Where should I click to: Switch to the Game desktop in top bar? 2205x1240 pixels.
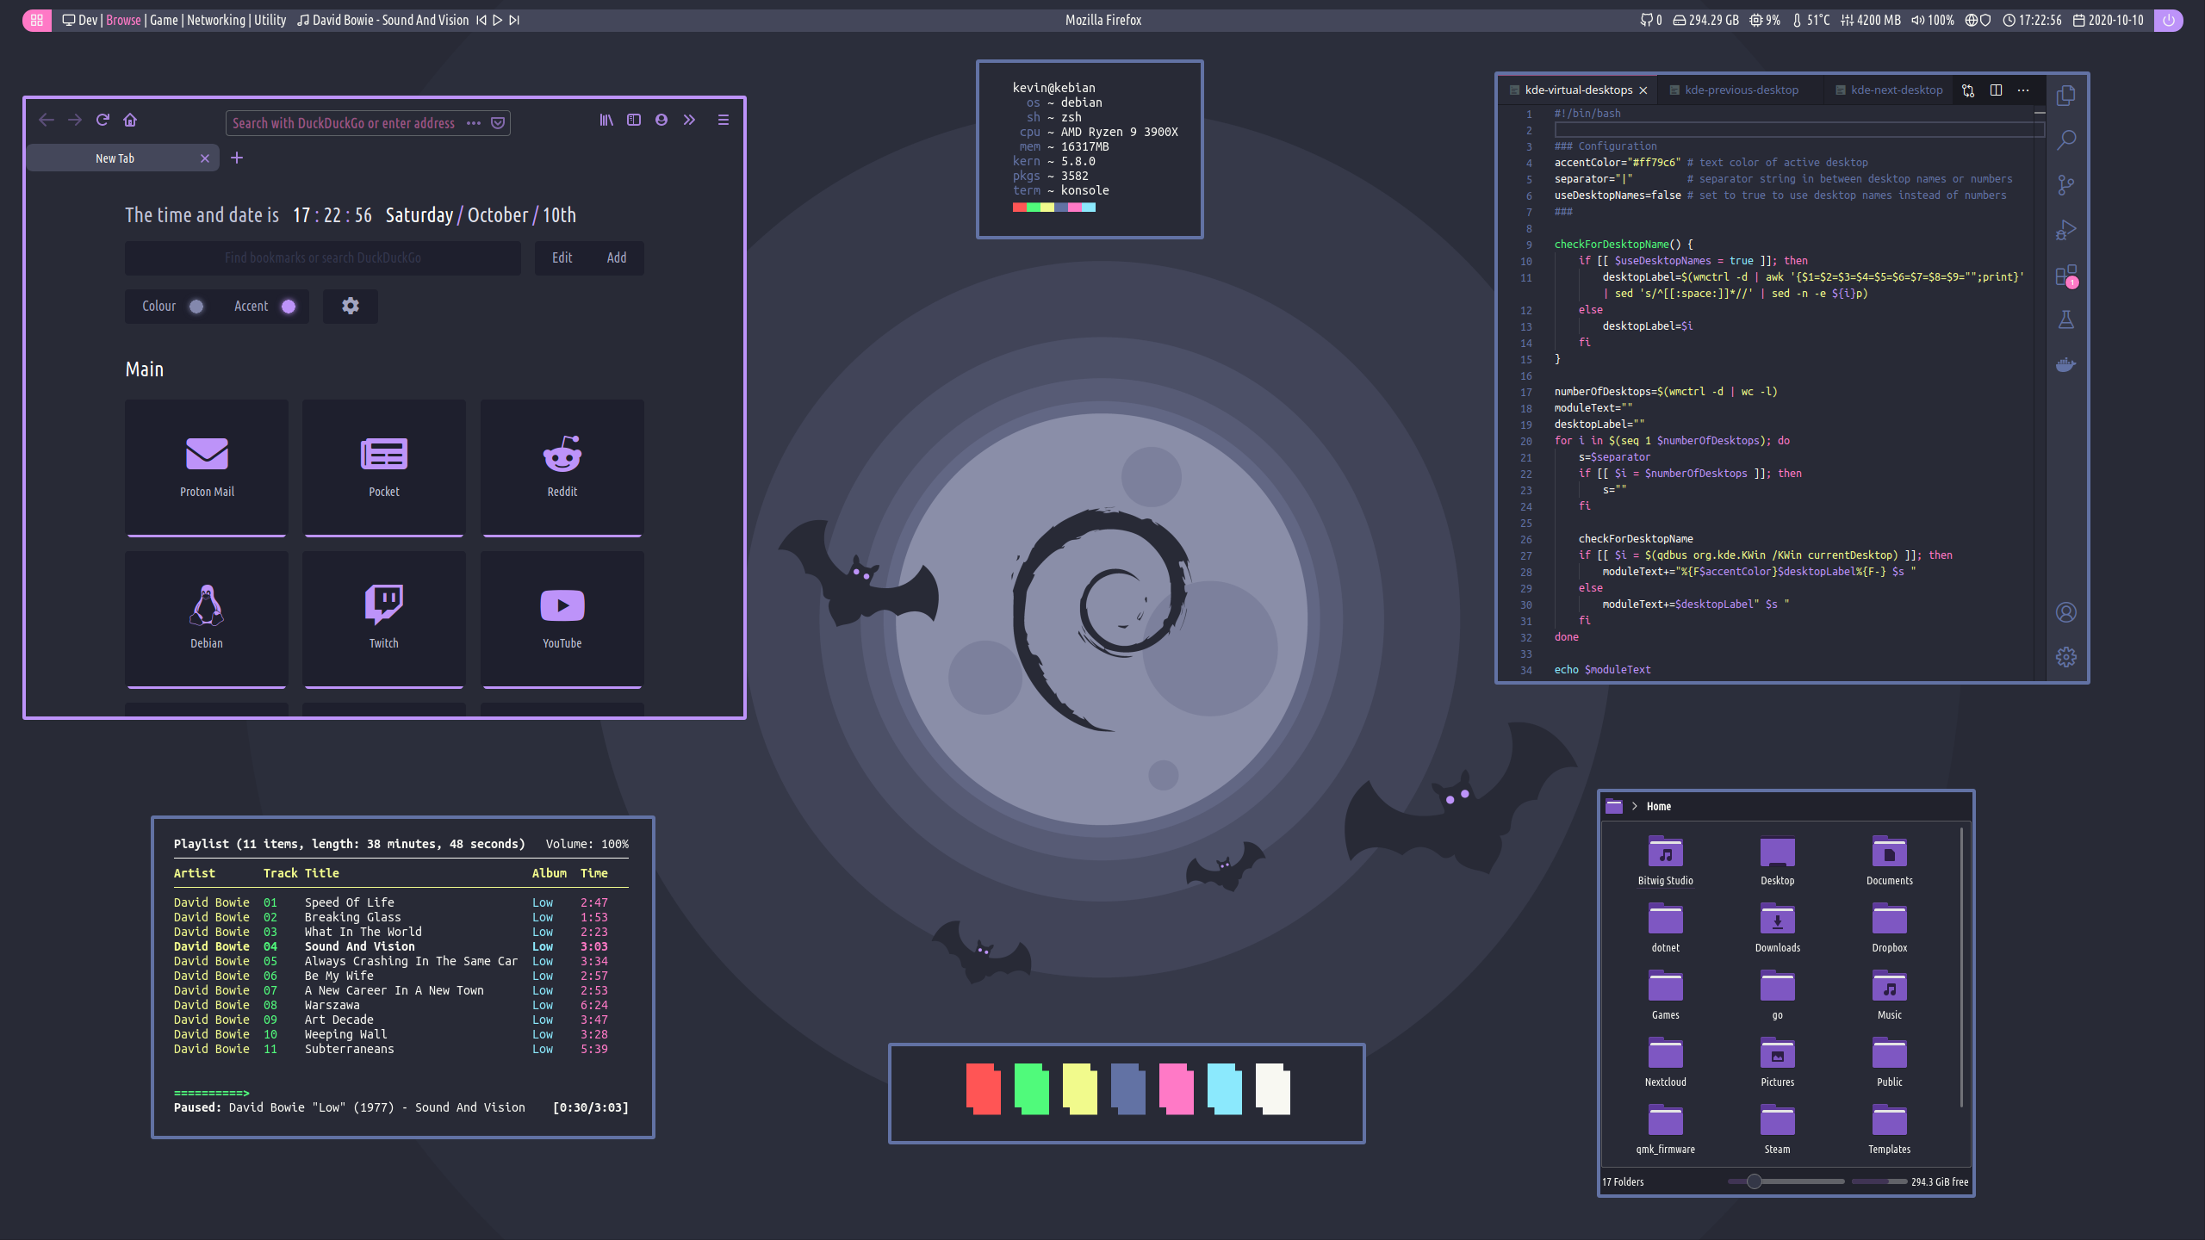click(164, 21)
